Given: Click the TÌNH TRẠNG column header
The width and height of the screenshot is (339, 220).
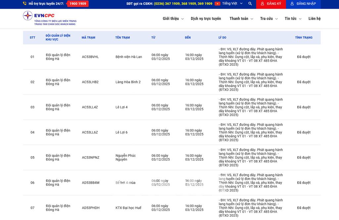Looking at the screenshot, I should [x=304, y=38].
